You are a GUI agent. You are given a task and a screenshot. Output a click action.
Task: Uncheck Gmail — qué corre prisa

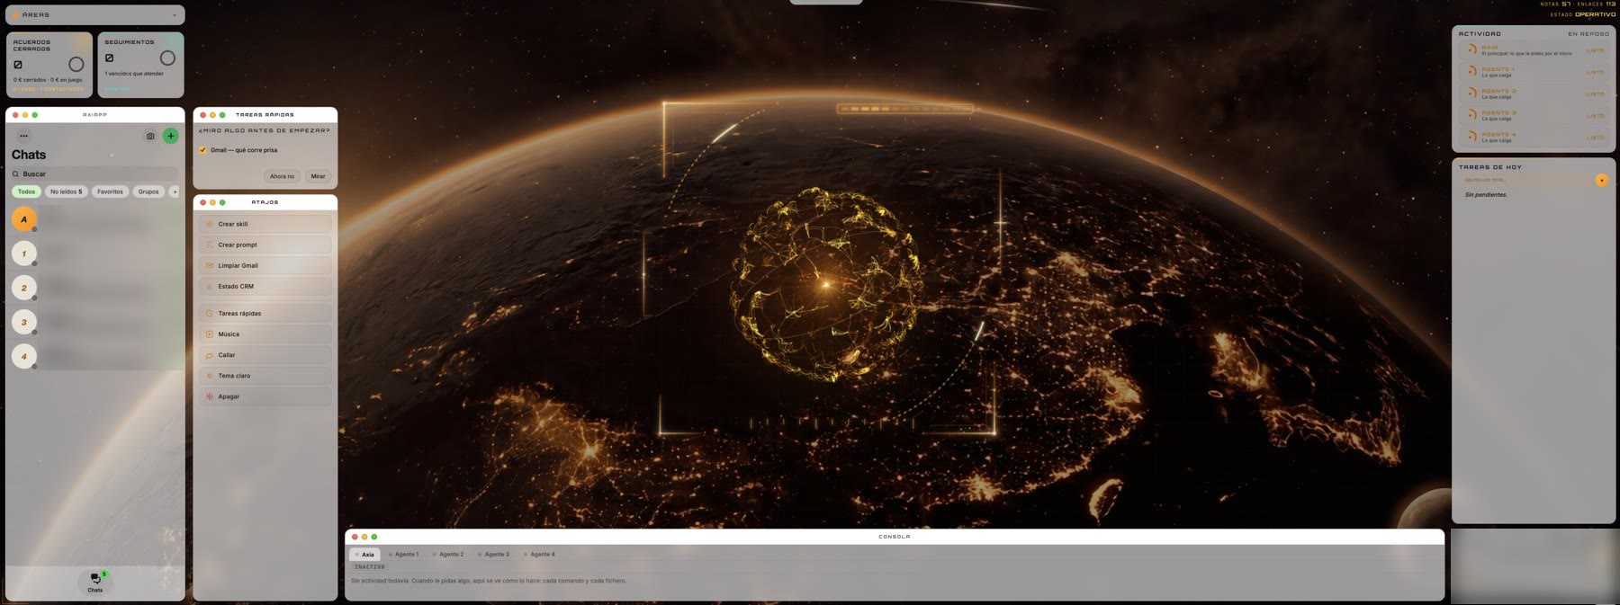202,150
